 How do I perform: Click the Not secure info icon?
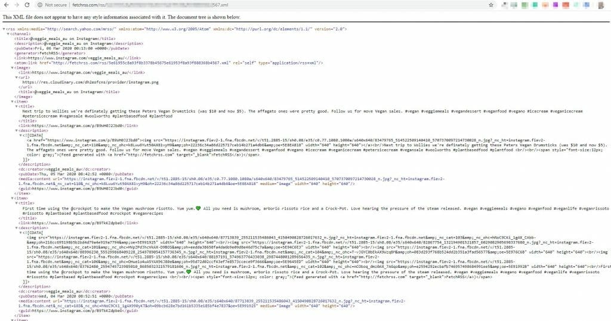(x=41, y=5)
